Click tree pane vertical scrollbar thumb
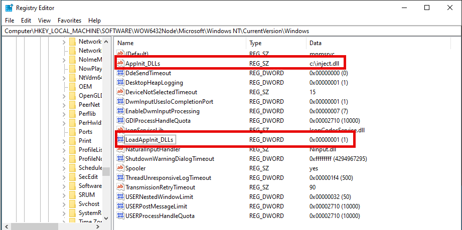 point(106,171)
